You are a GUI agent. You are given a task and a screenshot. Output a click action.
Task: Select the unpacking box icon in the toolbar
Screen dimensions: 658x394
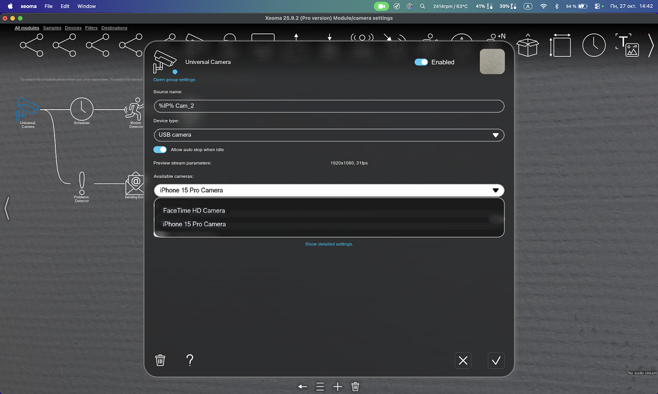(528, 44)
